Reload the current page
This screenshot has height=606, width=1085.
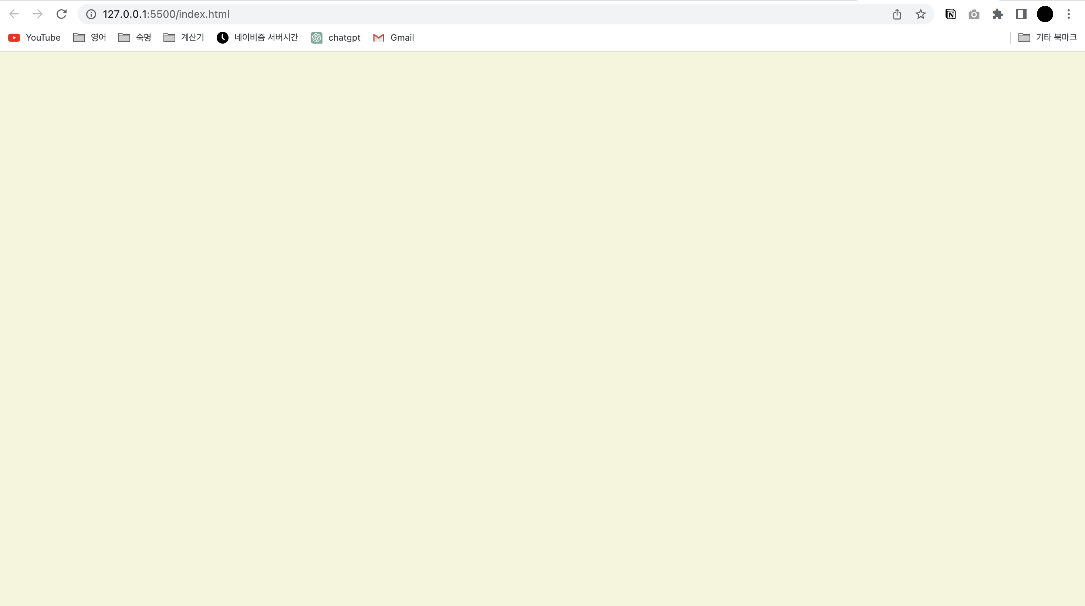point(61,14)
